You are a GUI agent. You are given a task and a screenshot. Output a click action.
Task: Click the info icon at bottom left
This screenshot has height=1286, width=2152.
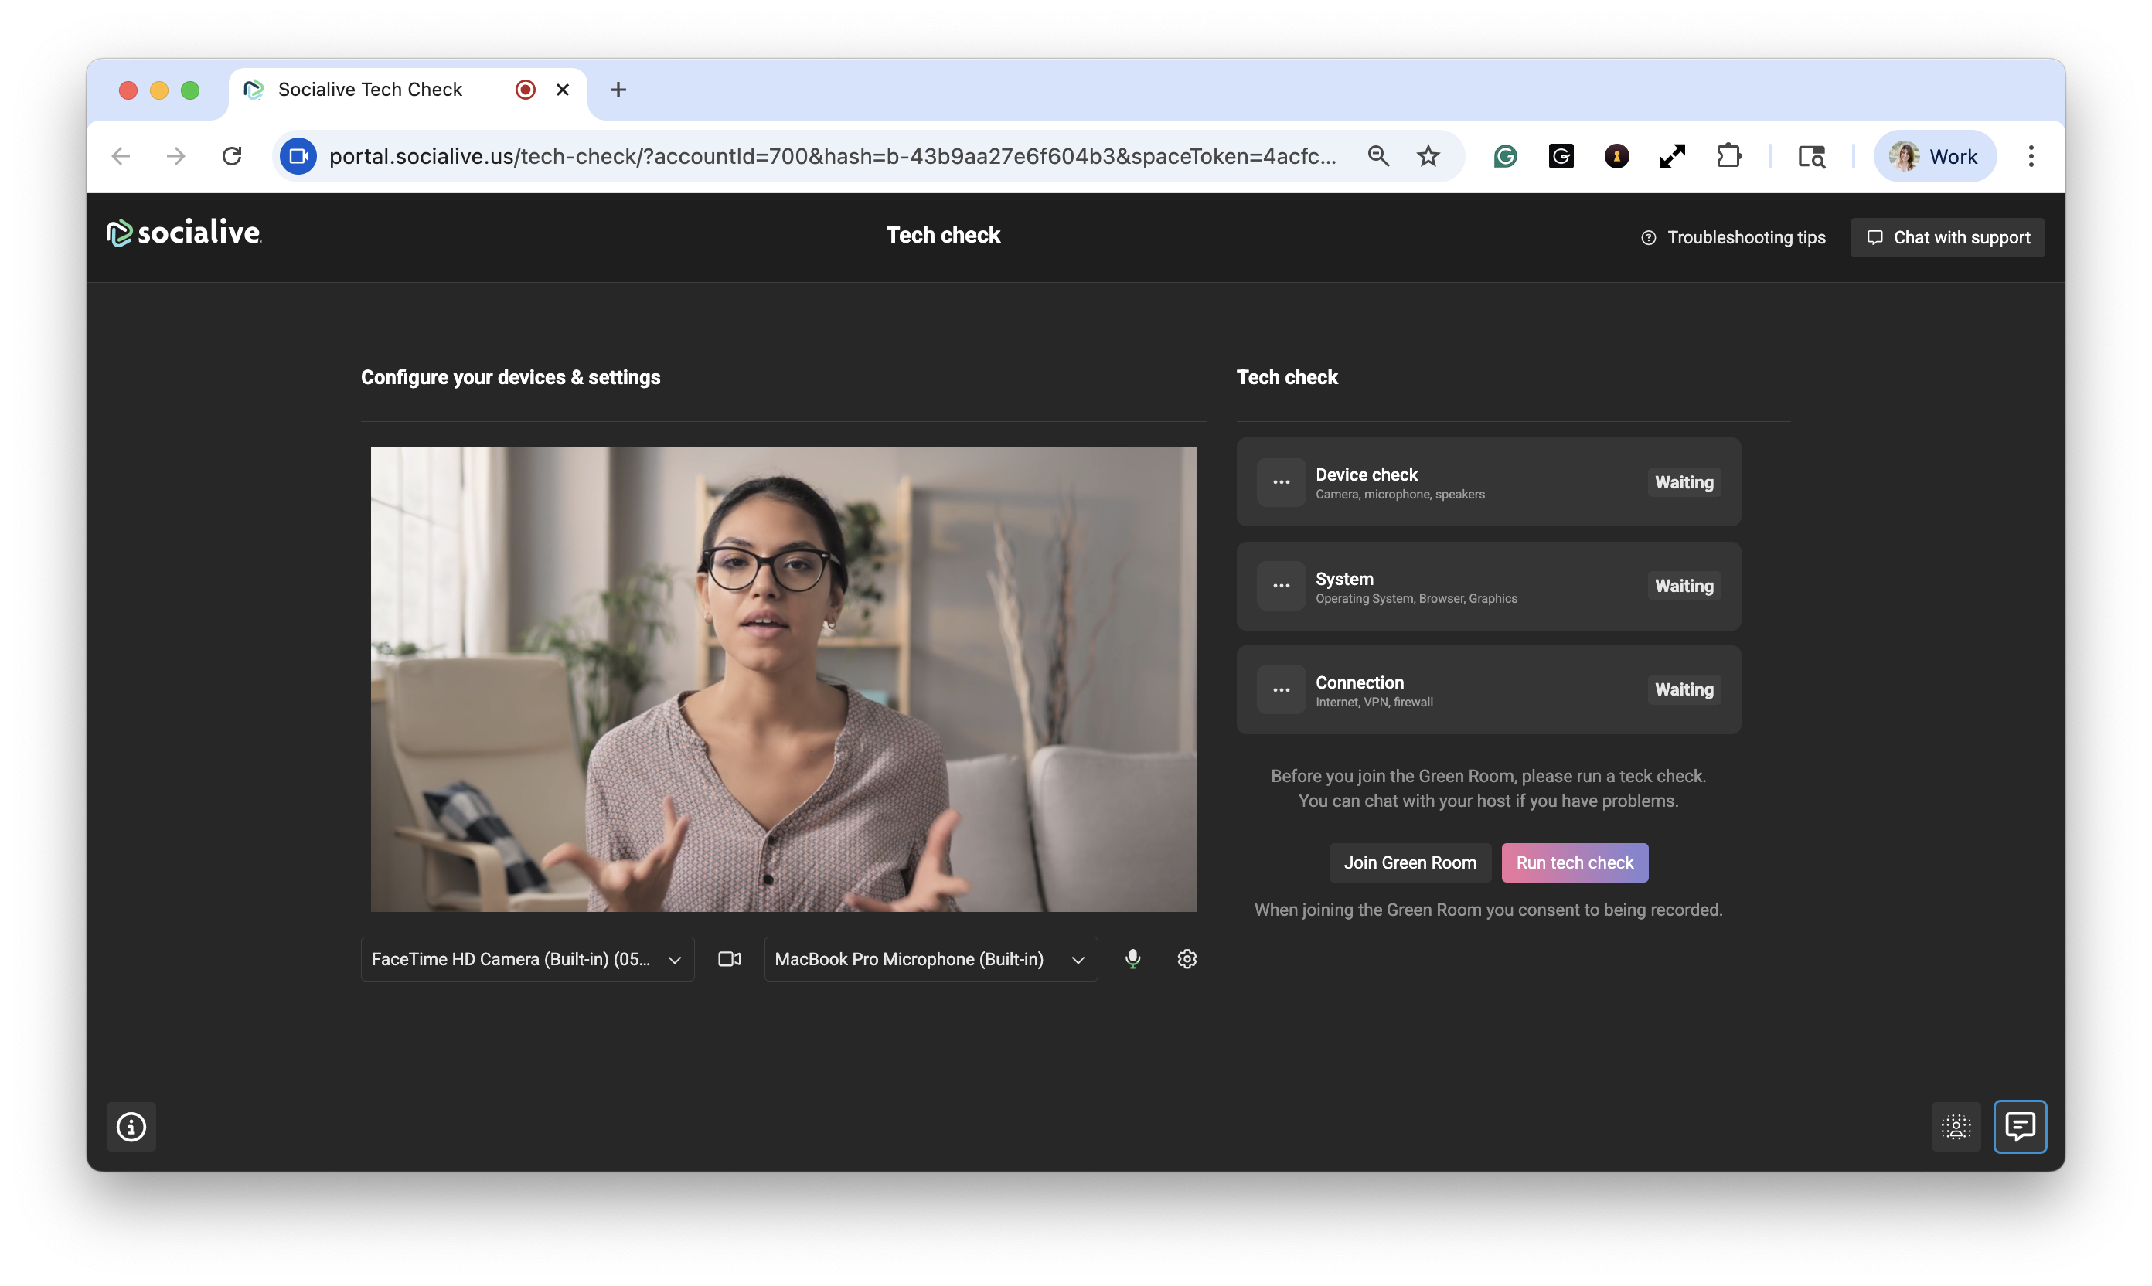pos(131,1127)
